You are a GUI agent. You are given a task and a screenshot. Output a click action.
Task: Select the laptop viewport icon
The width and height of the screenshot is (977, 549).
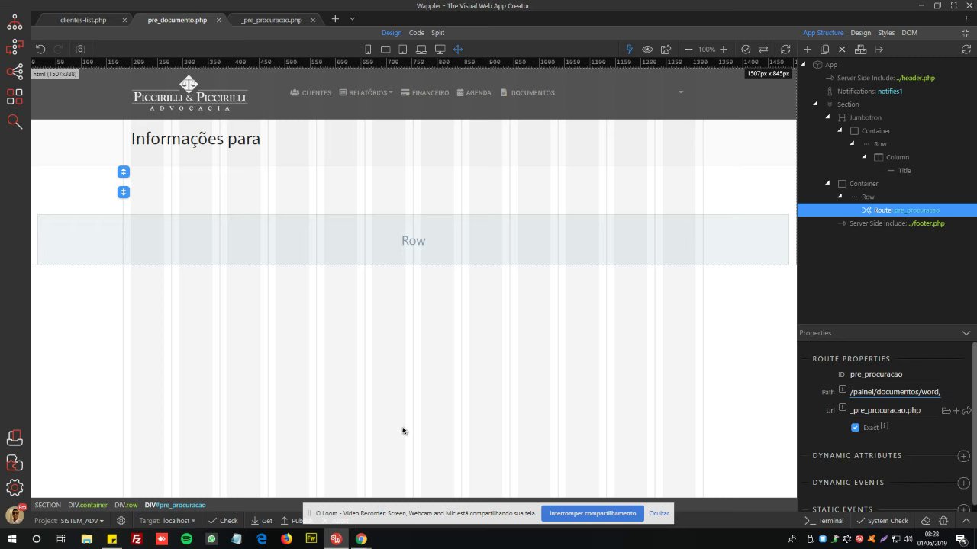(421, 50)
